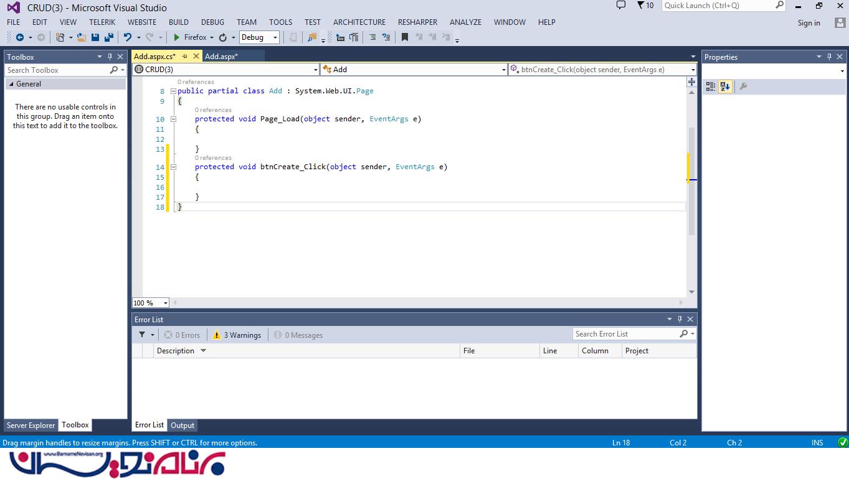The image size is (849, 479).
Task: Toggle the 3 Warnings filter
Action: click(237, 335)
